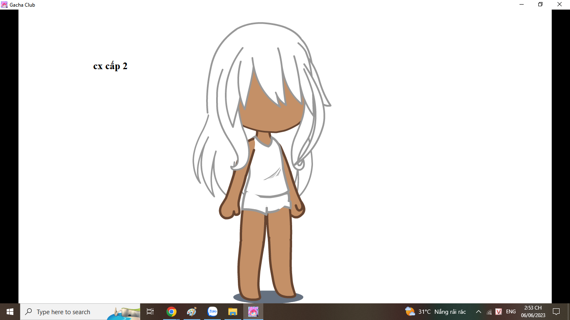Click the Task View icon
570x320 pixels.
(150, 312)
